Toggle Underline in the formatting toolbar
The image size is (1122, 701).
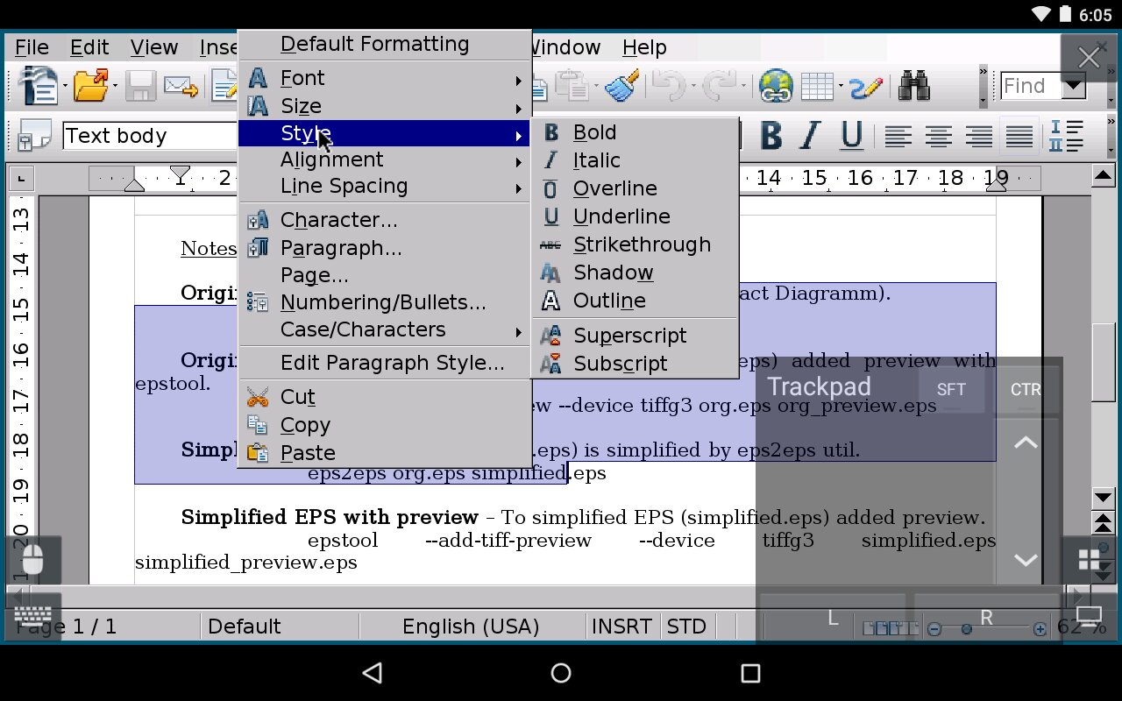pyautogui.click(x=850, y=136)
